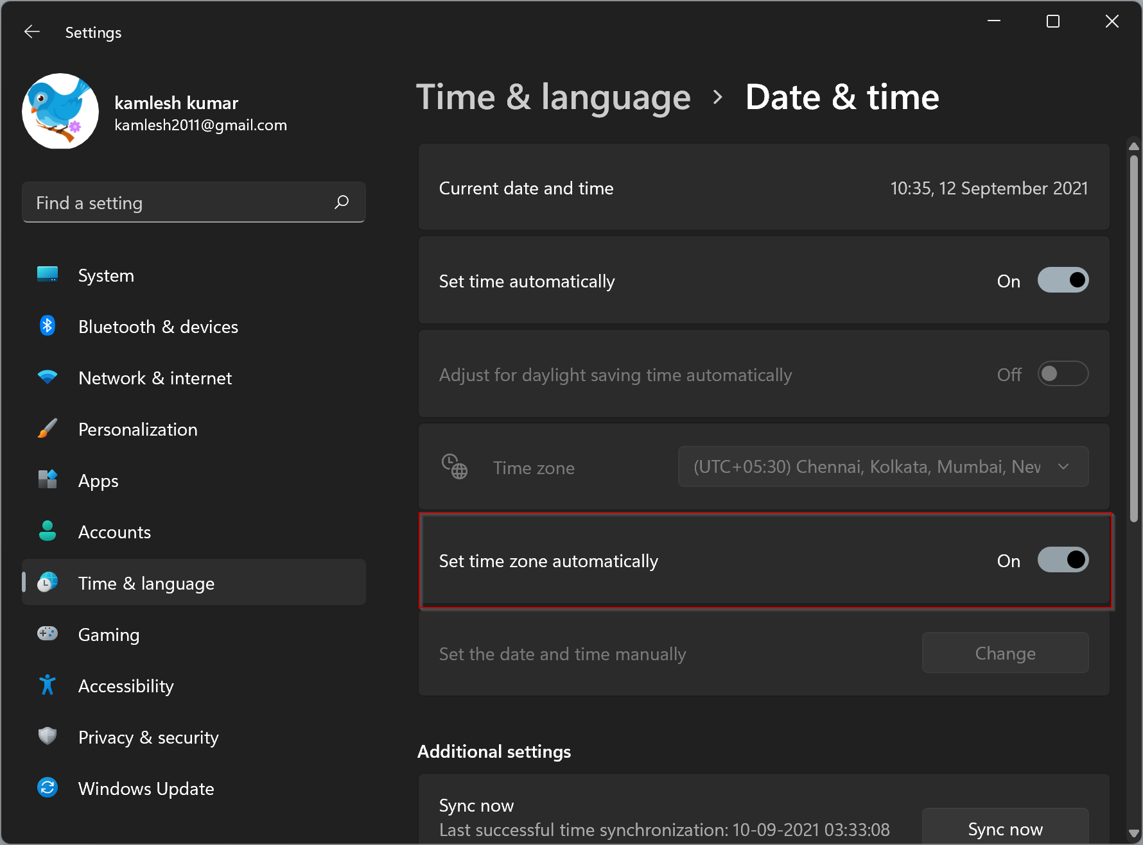Open the Accessibility icon

click(48, 685)
